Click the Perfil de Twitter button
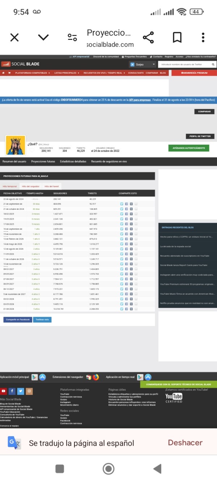Viewport: 217px width, 483px height. click(x=200, y=136)
